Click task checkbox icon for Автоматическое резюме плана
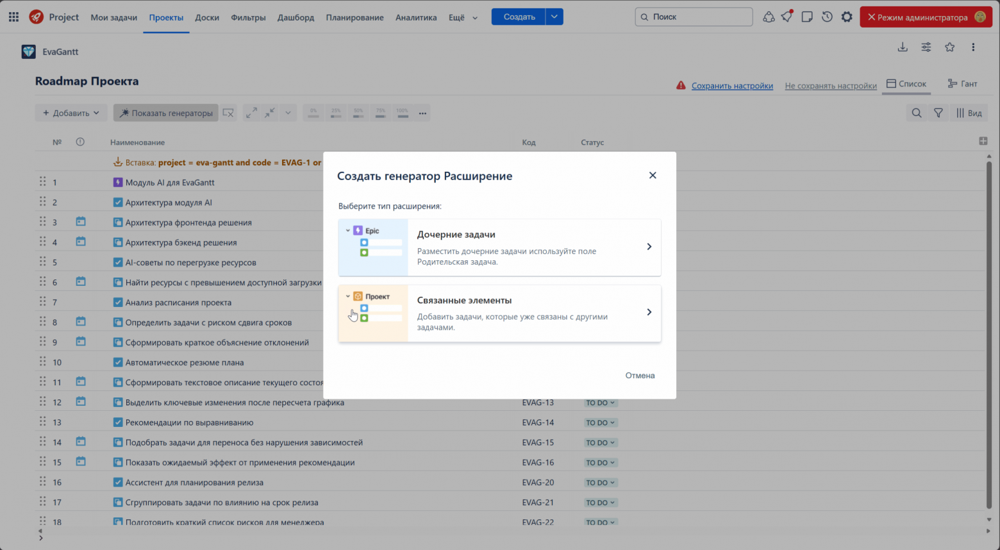The width and height of the screenshot is (1000, 550). click(x=118, y=362)
